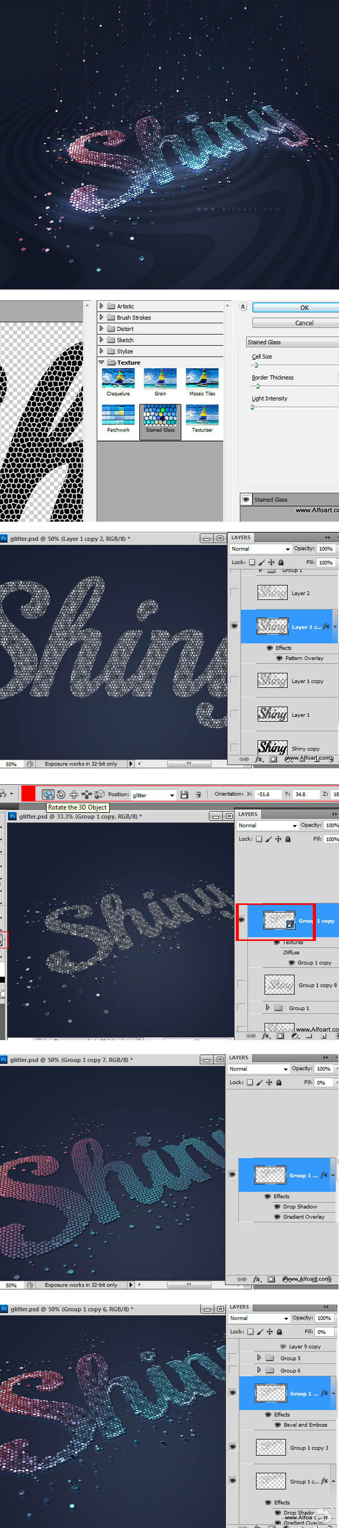Click lock image pixels brush in Group 1 copy 6 window
Image resolution: width=339 pixels, height=1528 pixels.
(x=260, y=1331)
